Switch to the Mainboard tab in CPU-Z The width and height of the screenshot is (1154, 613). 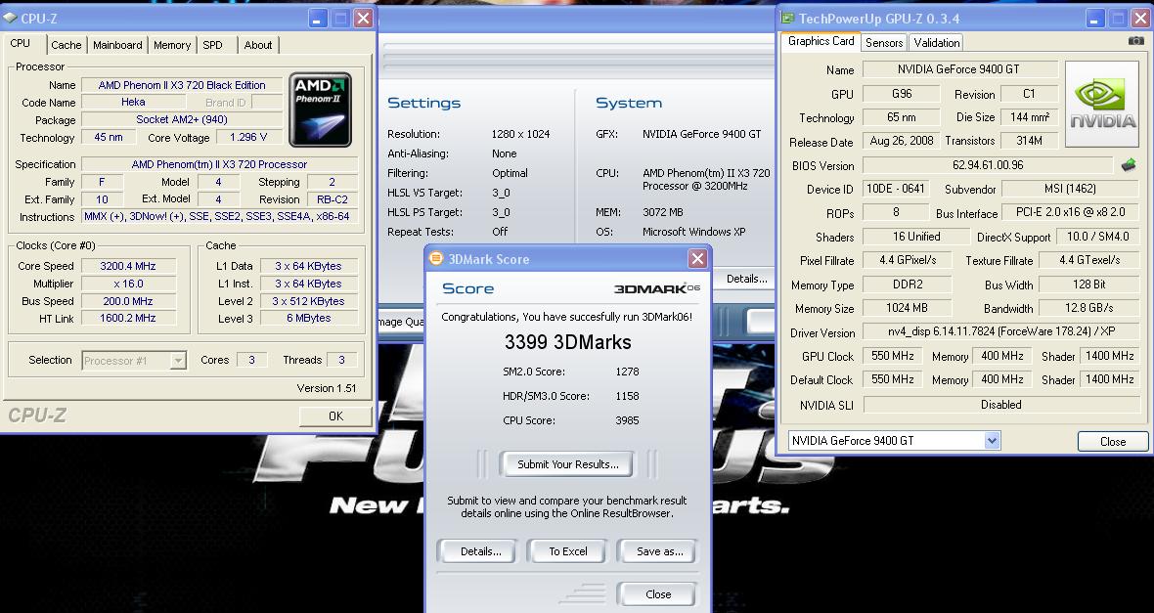(x=117, y=45)
